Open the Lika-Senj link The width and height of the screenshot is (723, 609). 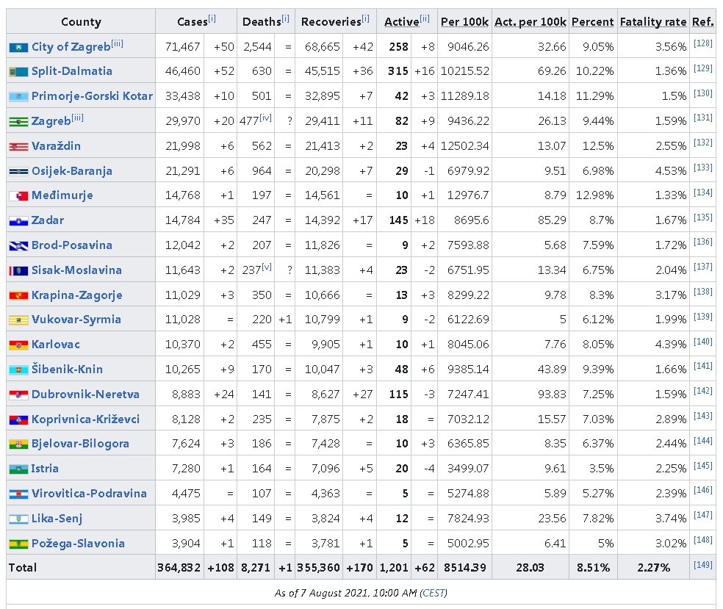pyautogui.click(x=57, y=519)
